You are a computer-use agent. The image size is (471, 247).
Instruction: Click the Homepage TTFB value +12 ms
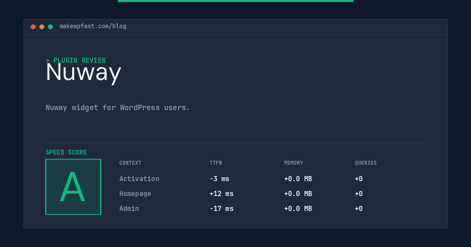[x=221, y=194]
